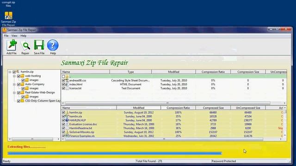This screenshot has width=296, height=166.
Task: Check the parent folder row checkbox
Action: click(63, 77)
